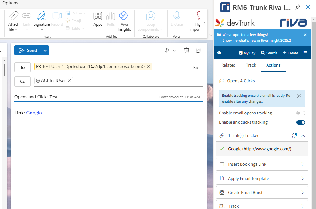Click the Send button
This screenshot has width=316, height=209.
[28, 50]
